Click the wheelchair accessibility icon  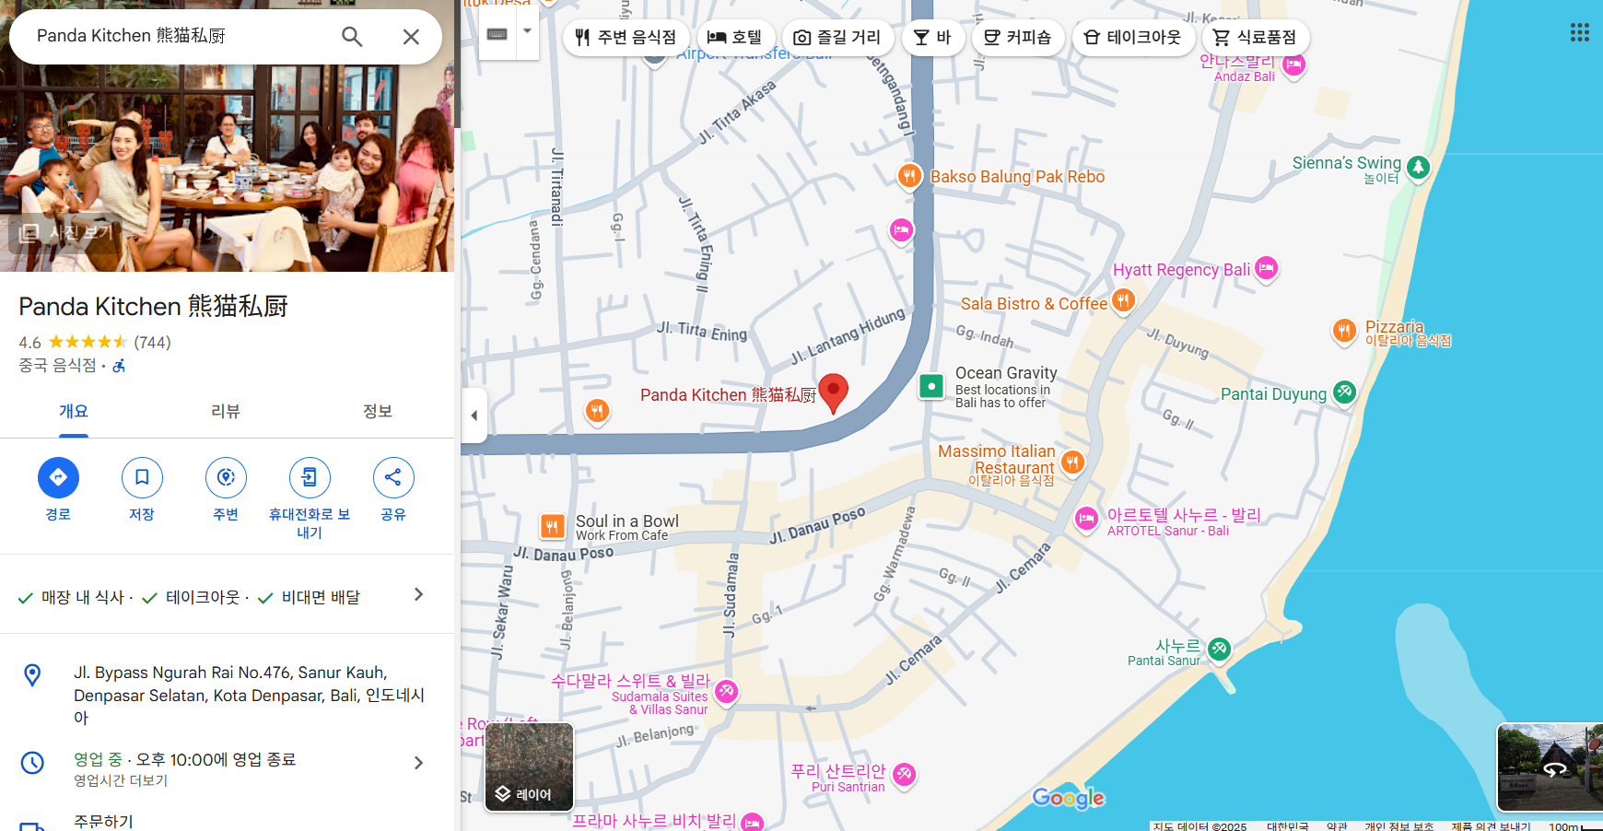tap(119, 366)
